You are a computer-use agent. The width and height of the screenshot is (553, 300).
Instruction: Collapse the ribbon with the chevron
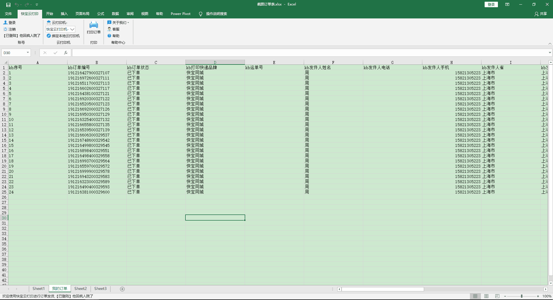[550, 43]
